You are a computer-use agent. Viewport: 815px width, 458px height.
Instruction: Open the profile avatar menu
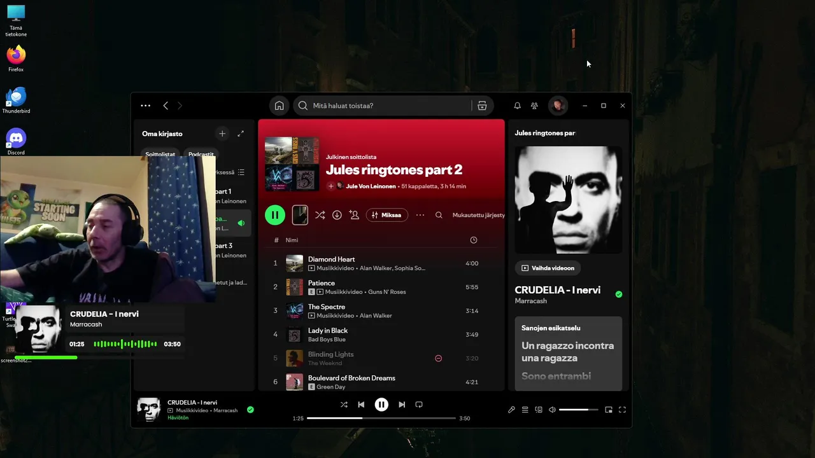click(x=558, y=106)
